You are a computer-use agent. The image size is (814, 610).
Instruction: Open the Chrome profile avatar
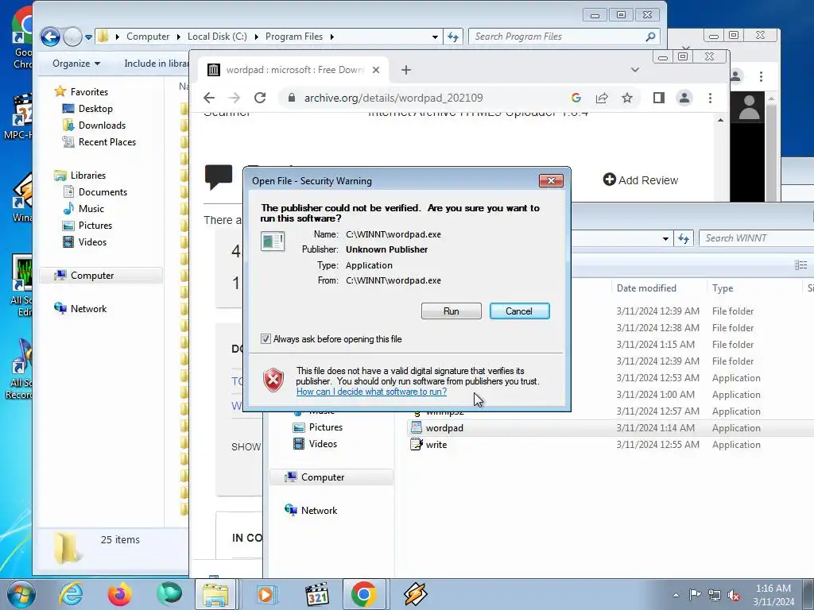[684, 98]
